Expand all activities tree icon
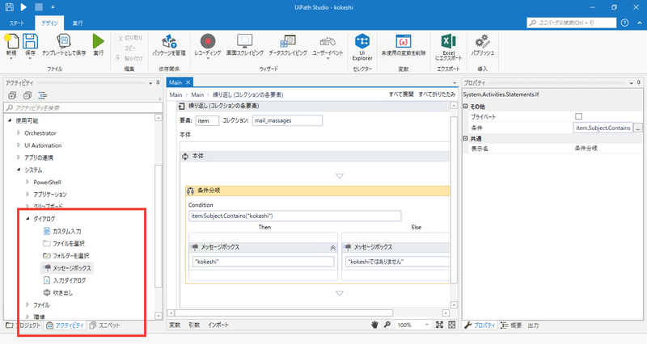The image size is (647, 344). tap(12, 95)
